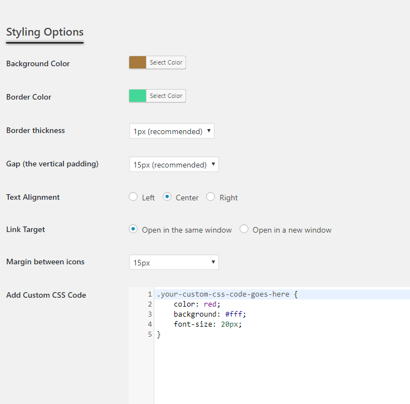
Task: Open the Border thickness dropdown
Action: pos(172,131)
